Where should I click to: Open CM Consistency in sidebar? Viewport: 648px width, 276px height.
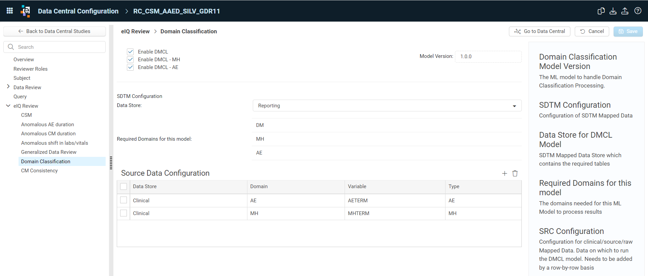click(39, 171)
